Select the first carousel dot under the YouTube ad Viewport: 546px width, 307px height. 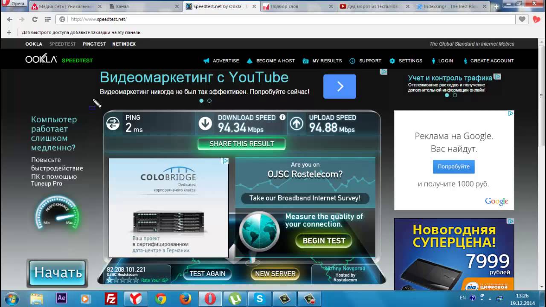point(201,101)
